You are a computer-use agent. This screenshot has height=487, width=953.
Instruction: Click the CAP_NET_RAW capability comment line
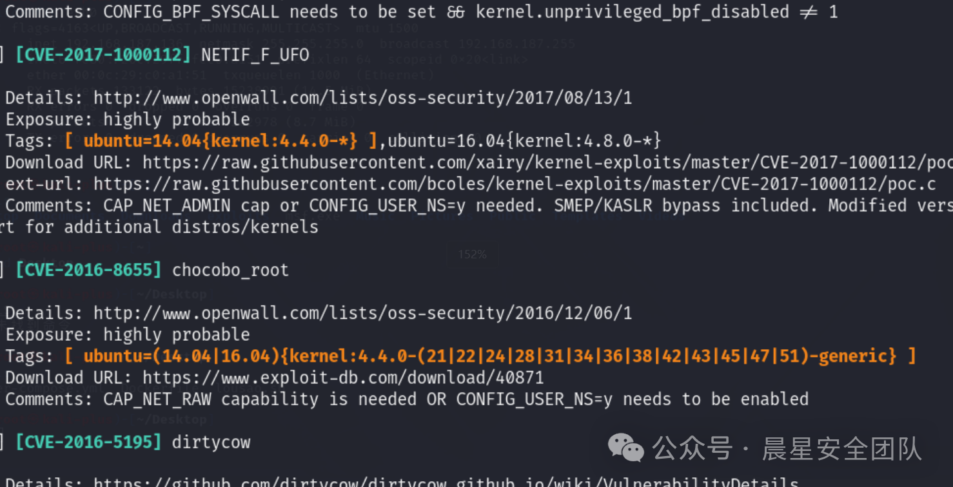click(407, 399)
